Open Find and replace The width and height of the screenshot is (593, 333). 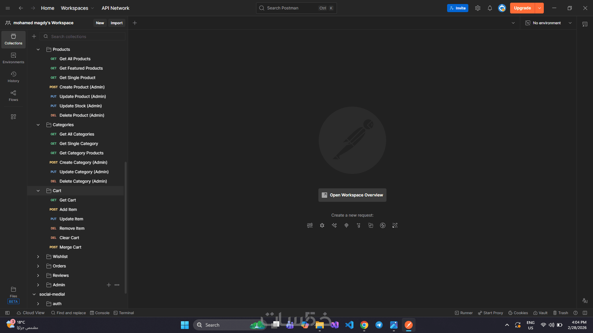coord(68,313)
